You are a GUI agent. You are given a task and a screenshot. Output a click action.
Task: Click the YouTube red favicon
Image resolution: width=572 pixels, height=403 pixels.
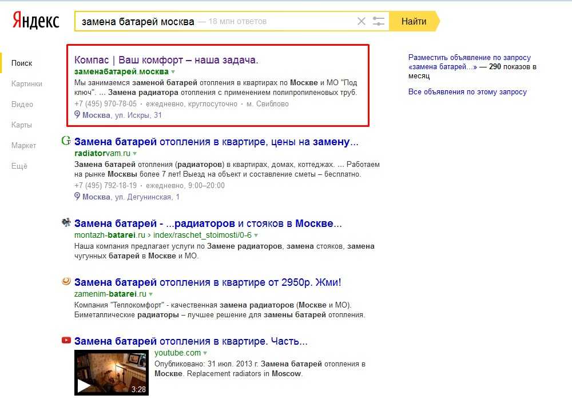pos(66,341)
